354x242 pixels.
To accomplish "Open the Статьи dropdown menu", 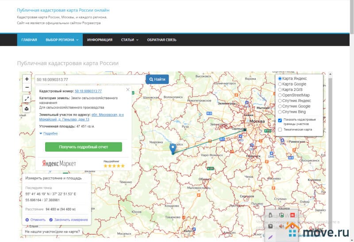I will [x=130, y=40].
